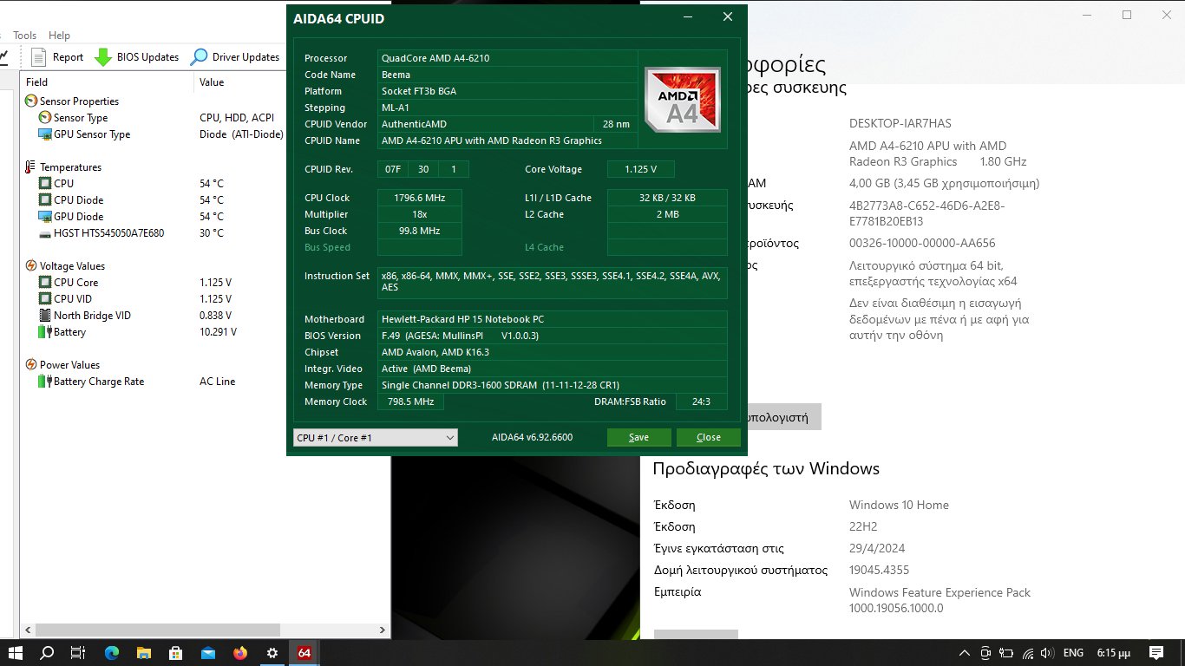
Task: Click the "18x" multiplier value
Action: click(420, 214)
